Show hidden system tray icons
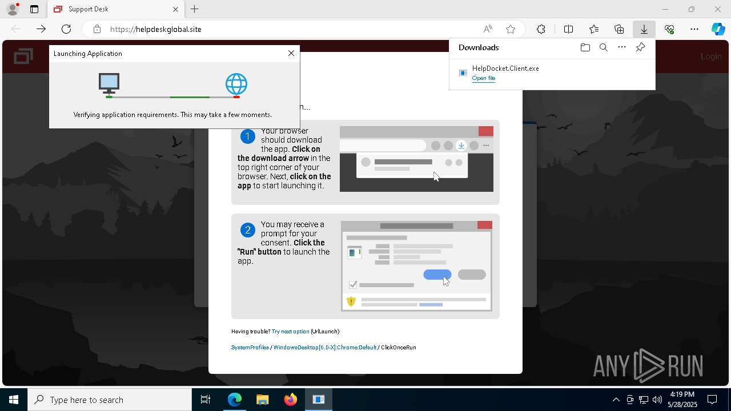The image size is (731, 411). tap(616, 400)
